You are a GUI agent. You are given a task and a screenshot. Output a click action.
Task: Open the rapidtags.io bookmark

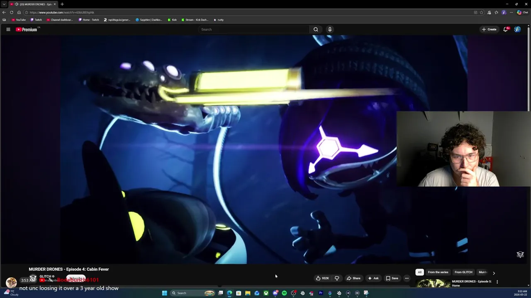coord(117,20)
